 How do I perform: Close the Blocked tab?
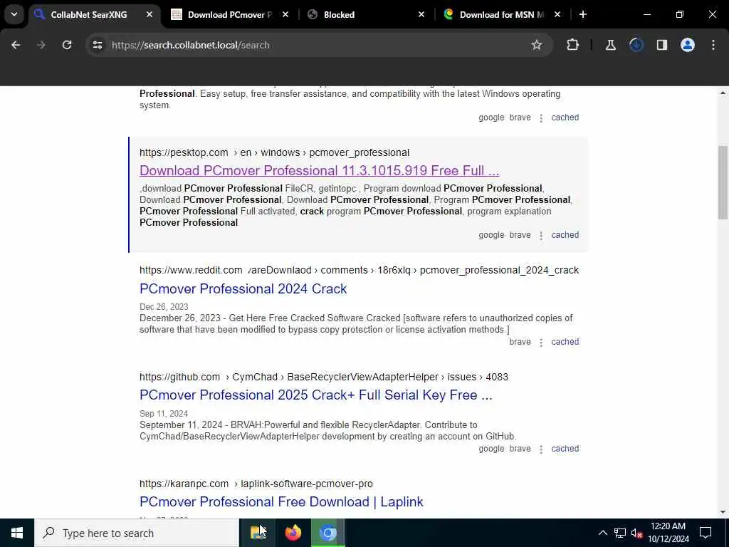(x=421, y=15)
